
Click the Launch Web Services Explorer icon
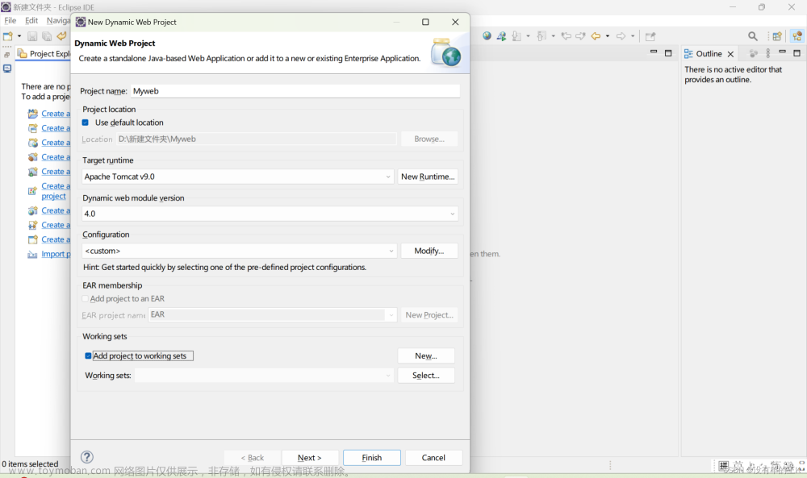501,36
